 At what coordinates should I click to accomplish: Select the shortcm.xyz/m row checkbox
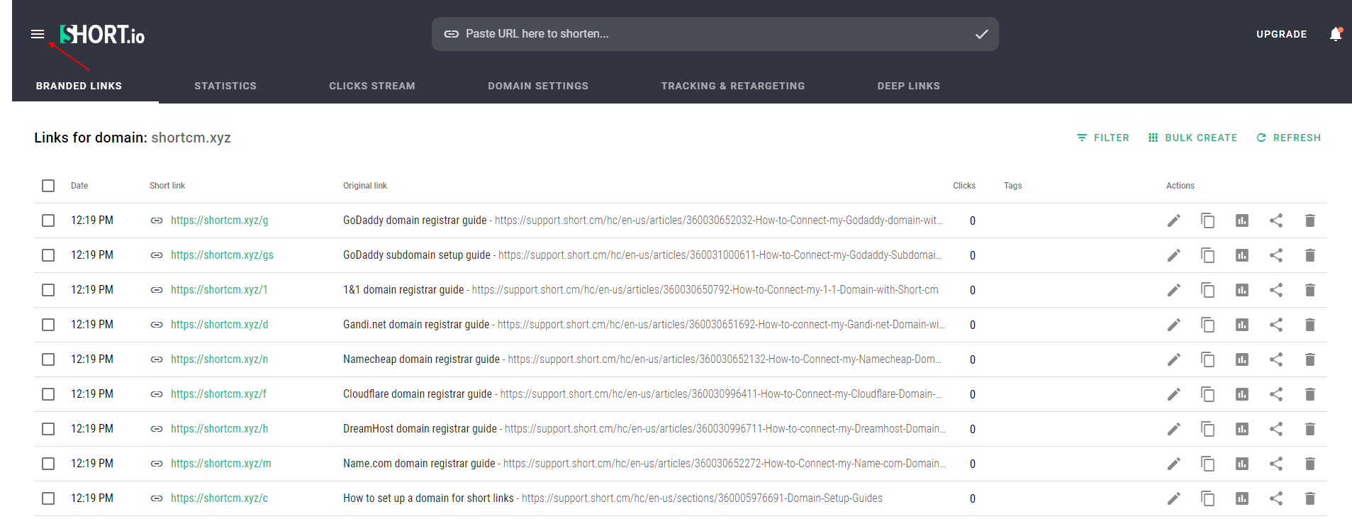pyautogui.click(x=48, y=464)
